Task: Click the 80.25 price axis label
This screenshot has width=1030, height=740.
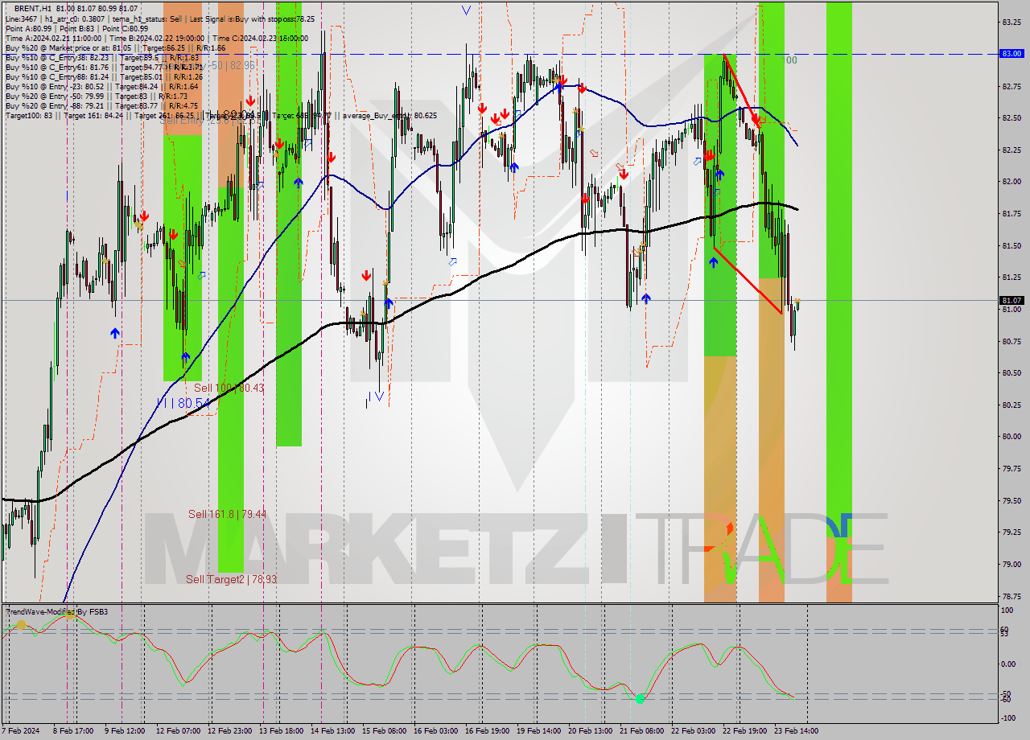Action: point(1011,405)
